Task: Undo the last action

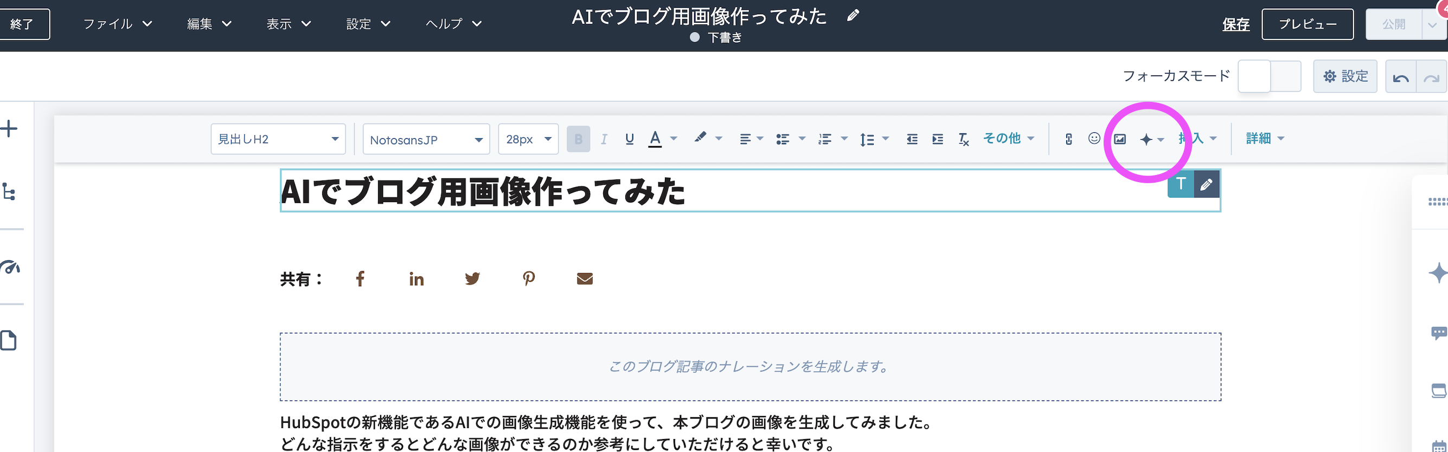Action: click(1401, 77)
